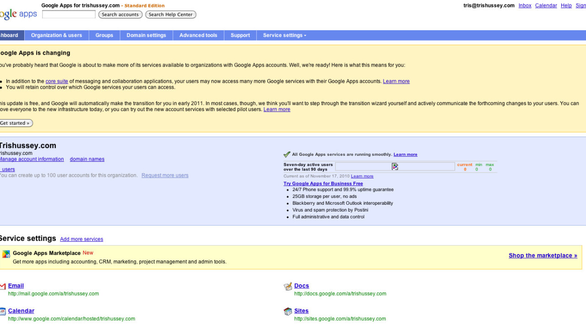Click the Sites service icon
The height and width of the screenshot is (329, 586).
click(x=288, y=312)
